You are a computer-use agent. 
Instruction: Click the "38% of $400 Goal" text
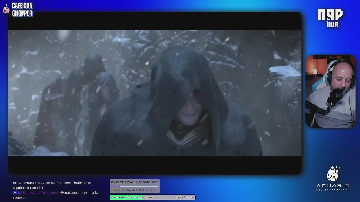(x=185, y=198)
